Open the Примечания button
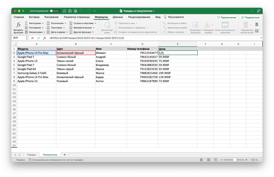 point(226,17)
